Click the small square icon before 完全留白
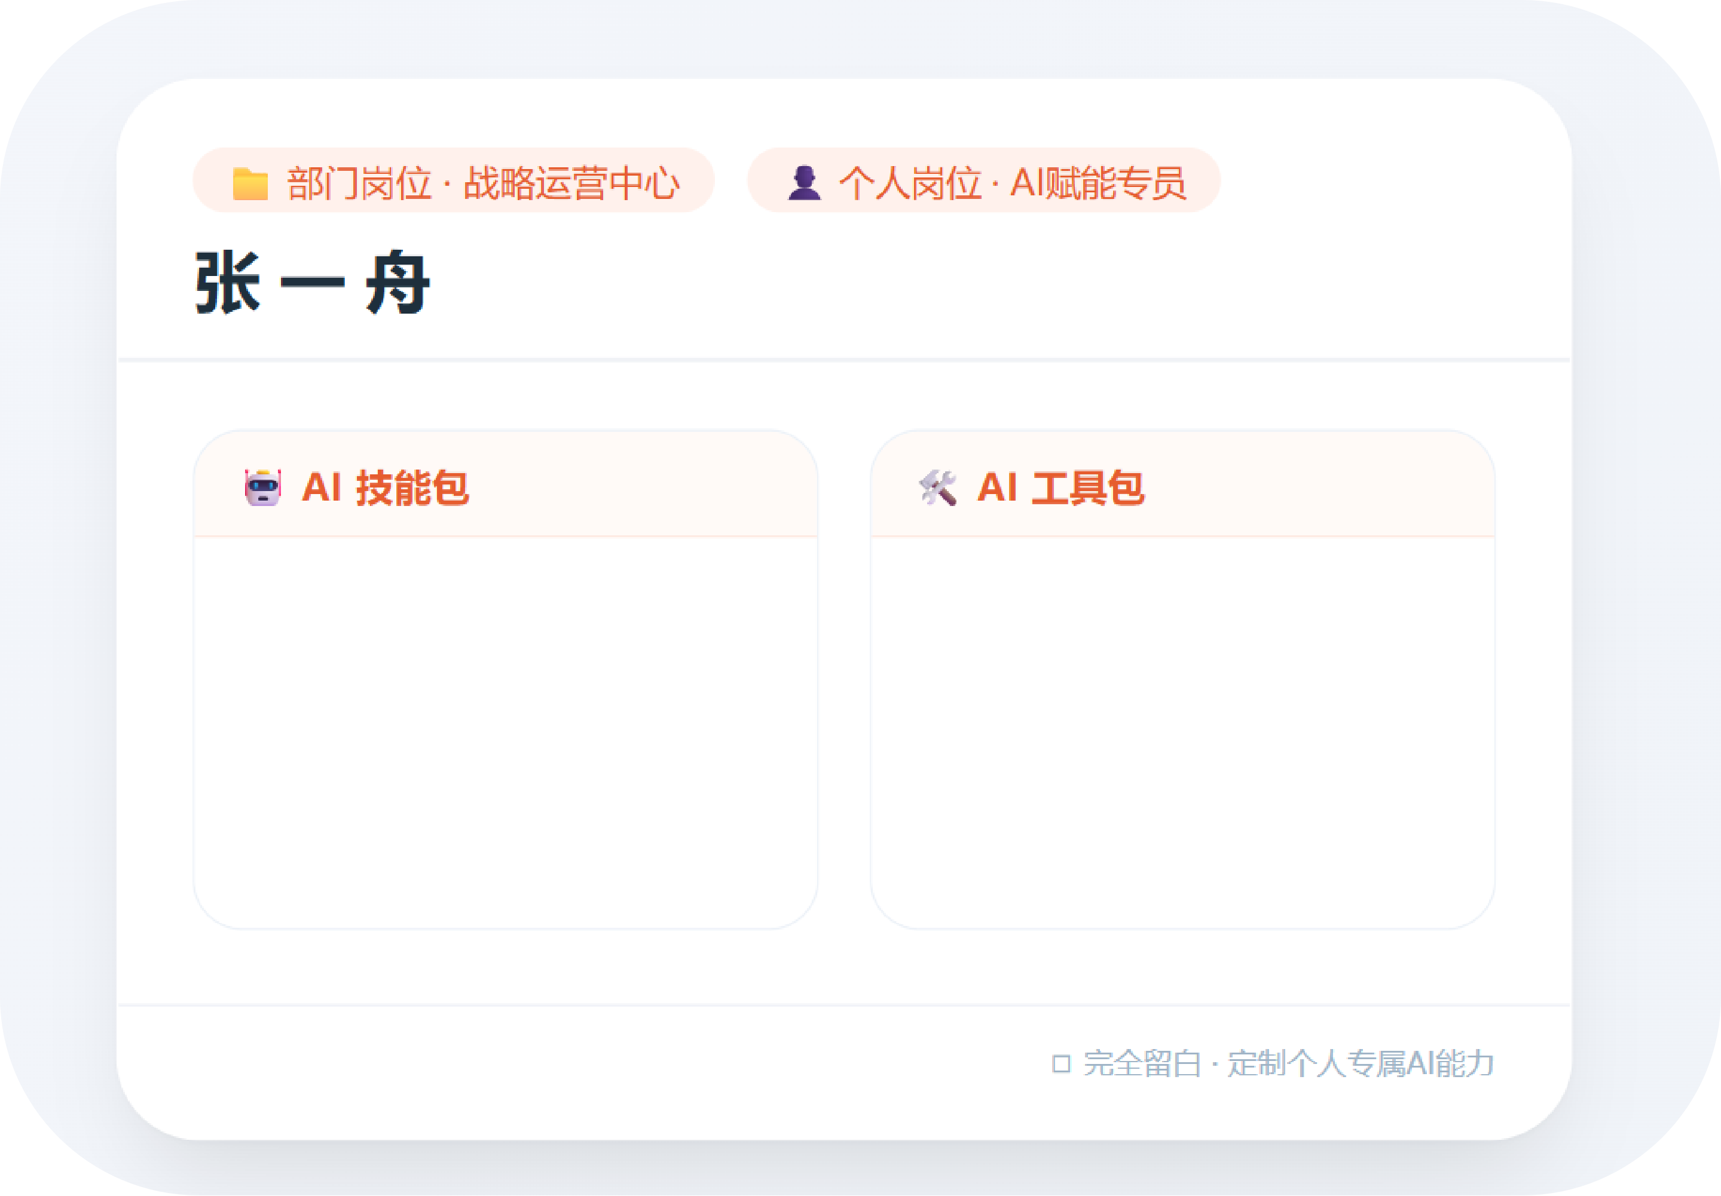Image resolution: width=1721 pixels, height=1196 pixels. [x=1060, y=1063]
